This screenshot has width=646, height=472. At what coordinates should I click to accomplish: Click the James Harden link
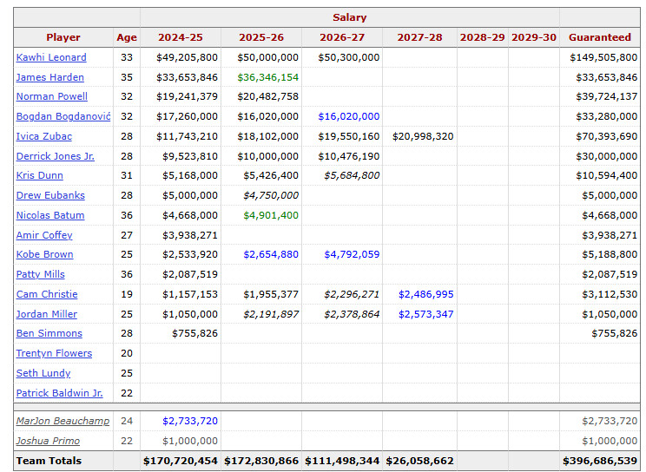[x=49, y=77]
